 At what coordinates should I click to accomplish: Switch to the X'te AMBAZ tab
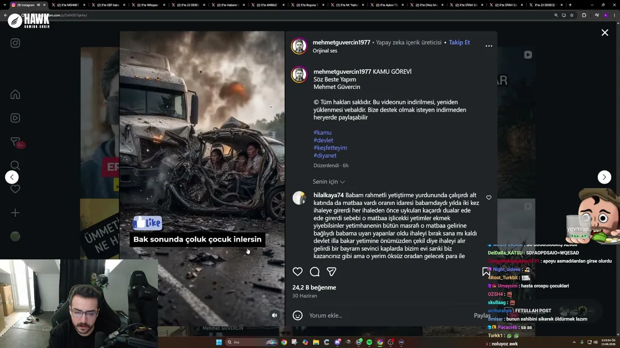(x=267, y=5)
